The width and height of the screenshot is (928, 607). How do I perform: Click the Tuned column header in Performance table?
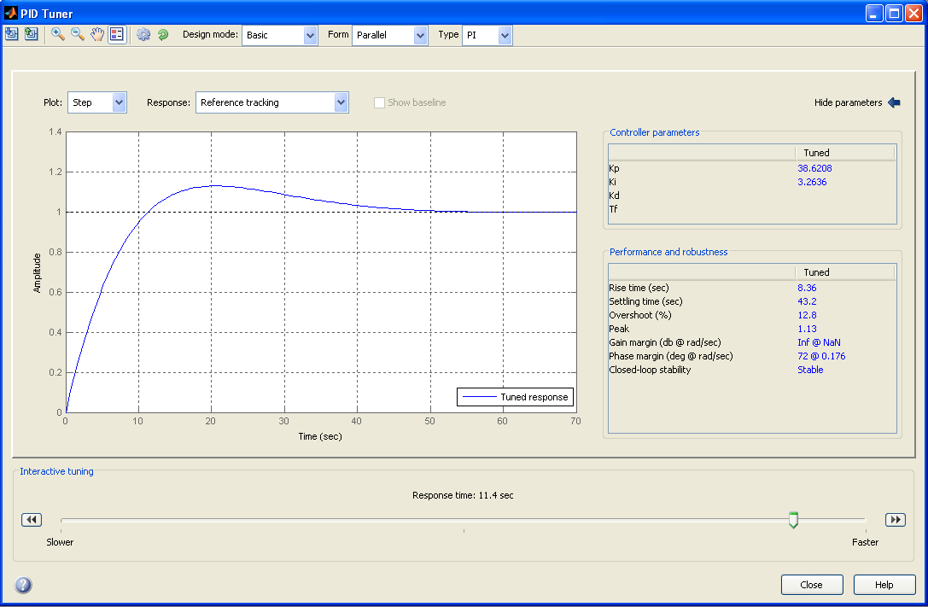845,272
